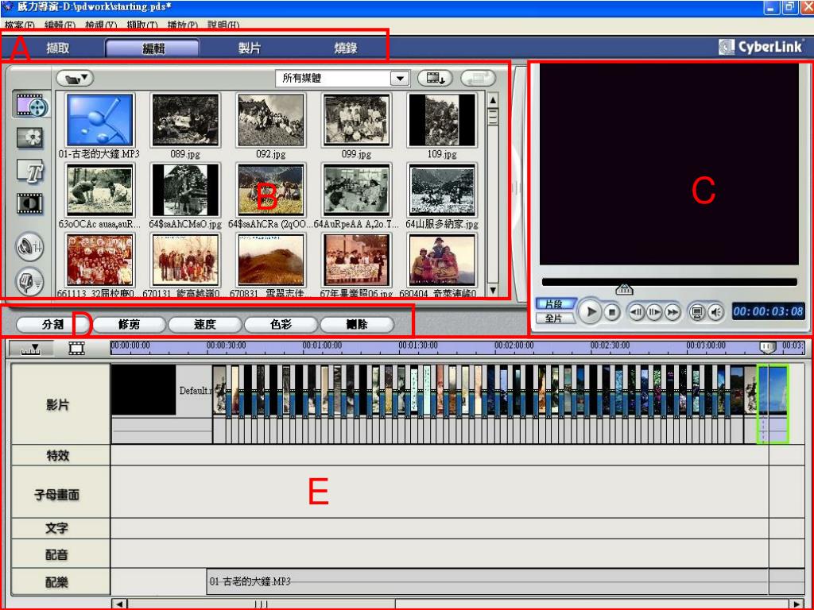Screen dimensions: 814x610
Task: Play the preview video
Action: click(591, 311)
